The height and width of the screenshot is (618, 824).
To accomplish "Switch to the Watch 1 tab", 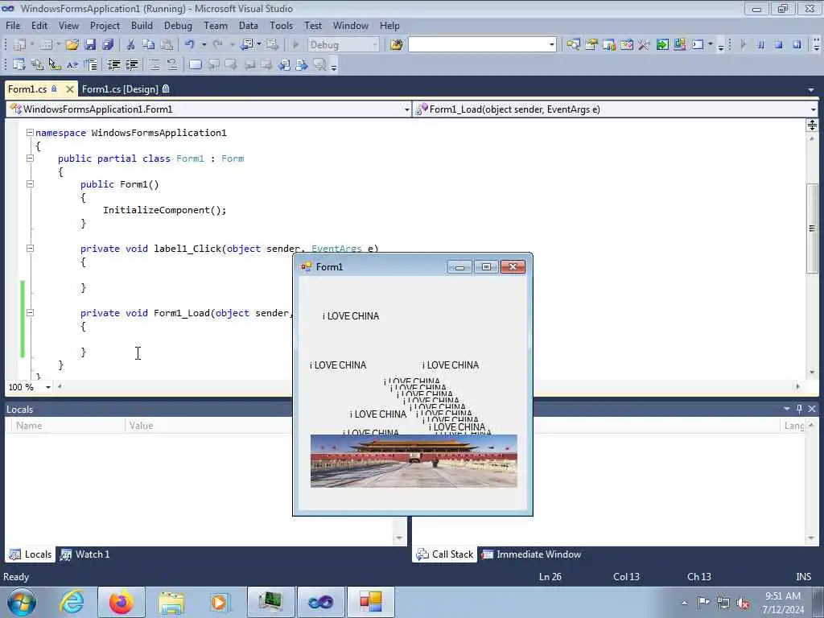I will coord(85,554).
